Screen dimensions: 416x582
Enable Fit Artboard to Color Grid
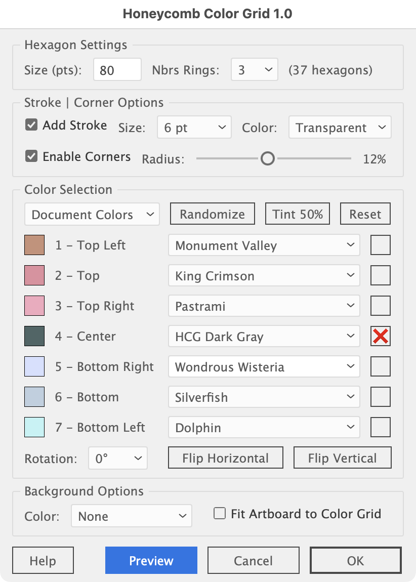pos(220,514)
